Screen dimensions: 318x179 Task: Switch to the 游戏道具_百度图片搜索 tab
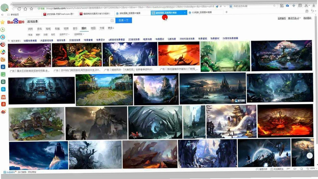tap(133, 13)
